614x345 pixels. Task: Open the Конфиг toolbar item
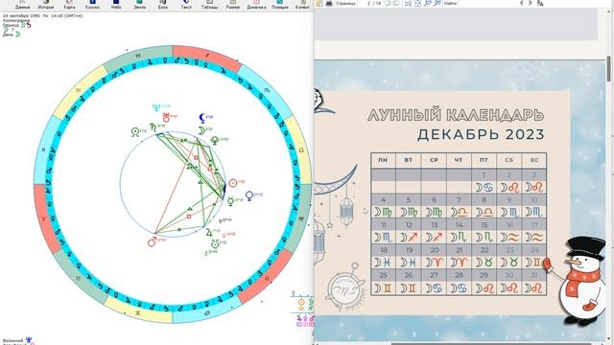click(x=303, y=5)
